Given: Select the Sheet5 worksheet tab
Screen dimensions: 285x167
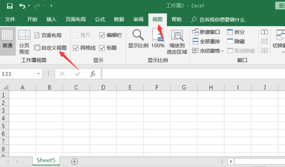Looking at the screenshot, I should 46,161.
